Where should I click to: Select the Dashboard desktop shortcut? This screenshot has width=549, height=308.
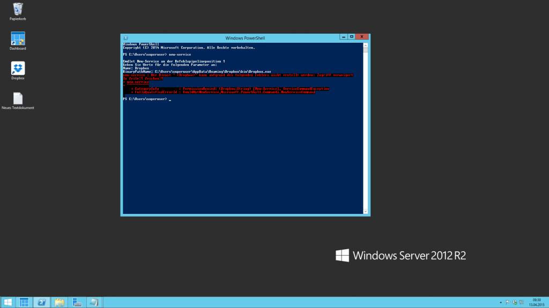18,41
